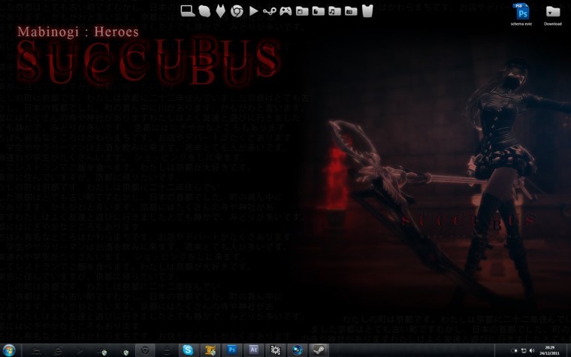The width and height of the screenshot is (571, 357).
Task: Open the documents folder in dock
Action: coord(319,11)
